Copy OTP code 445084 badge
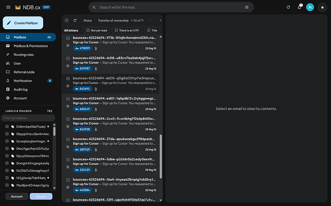This screenshot has width=331, height=206. click(x=83, y=190)
